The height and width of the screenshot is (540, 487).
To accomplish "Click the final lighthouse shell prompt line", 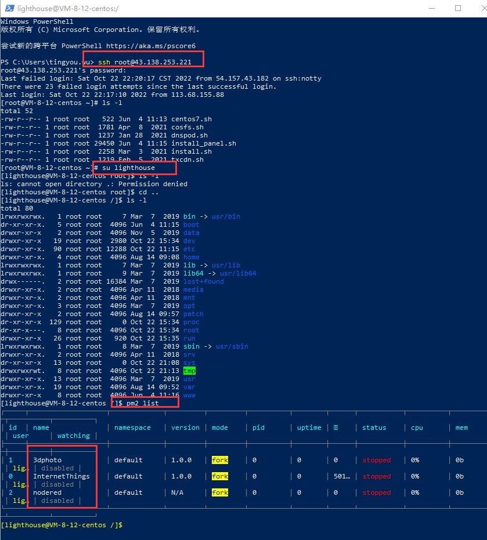I will click(62, 525).
